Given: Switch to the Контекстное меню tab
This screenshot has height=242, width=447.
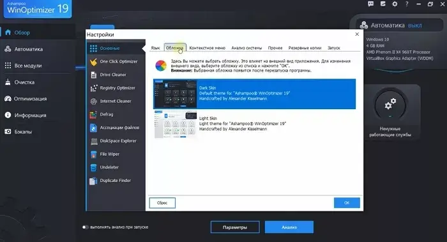Looking at the screenshot, I should (208, 48).
